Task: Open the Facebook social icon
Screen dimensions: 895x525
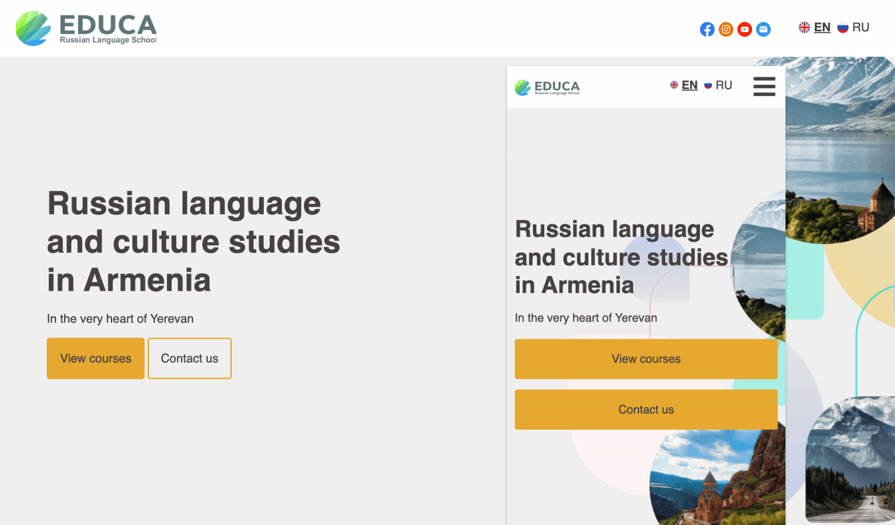Action: click(x=707, y=29)
